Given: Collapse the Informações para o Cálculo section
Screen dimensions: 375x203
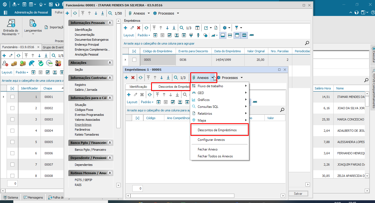Looking at the screenshot, I should (x=110, y=98).
